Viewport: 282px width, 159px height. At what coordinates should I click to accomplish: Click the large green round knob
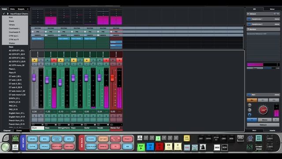[x=5, y=147]
